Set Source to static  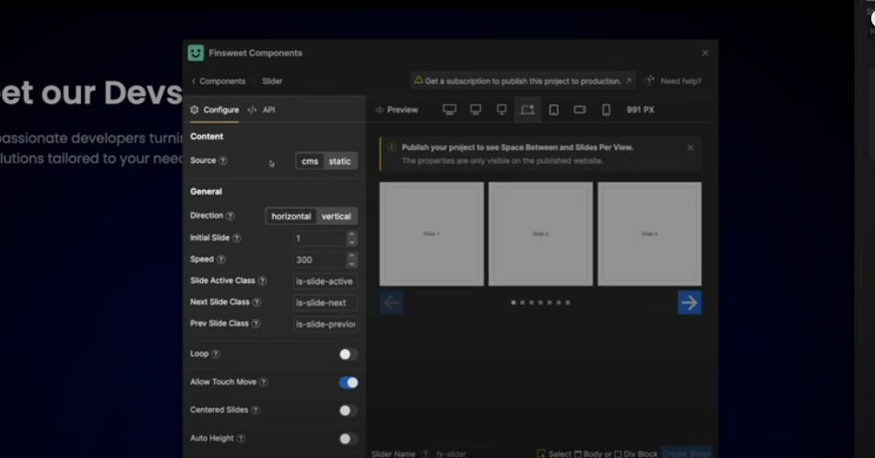340,161
